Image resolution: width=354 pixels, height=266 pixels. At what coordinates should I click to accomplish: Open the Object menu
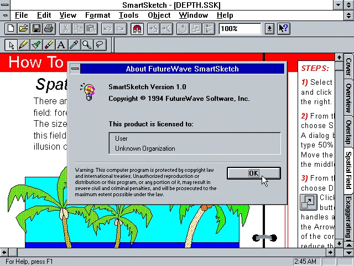point(159,15)
